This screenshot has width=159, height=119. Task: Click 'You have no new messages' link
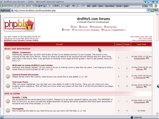(86, 30)
